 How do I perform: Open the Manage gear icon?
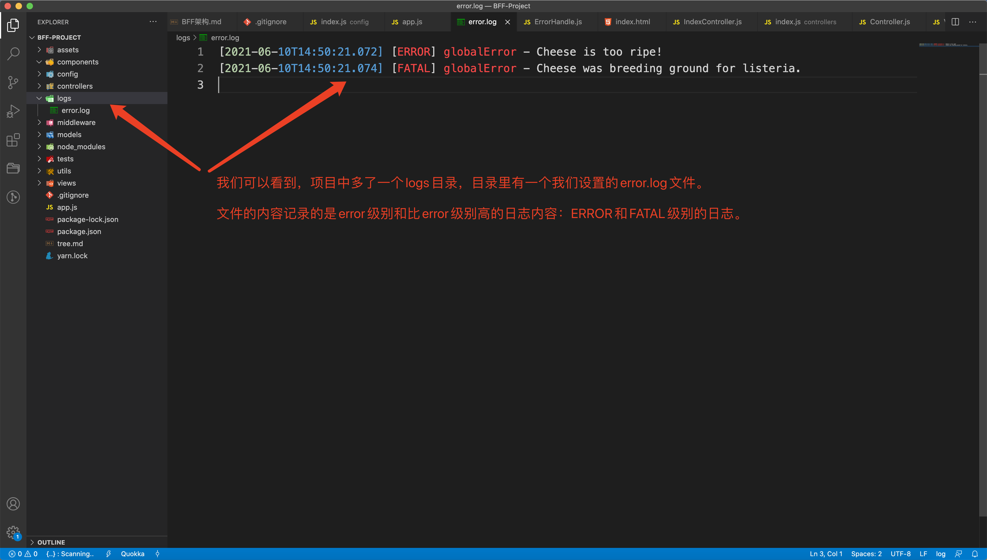13,533
